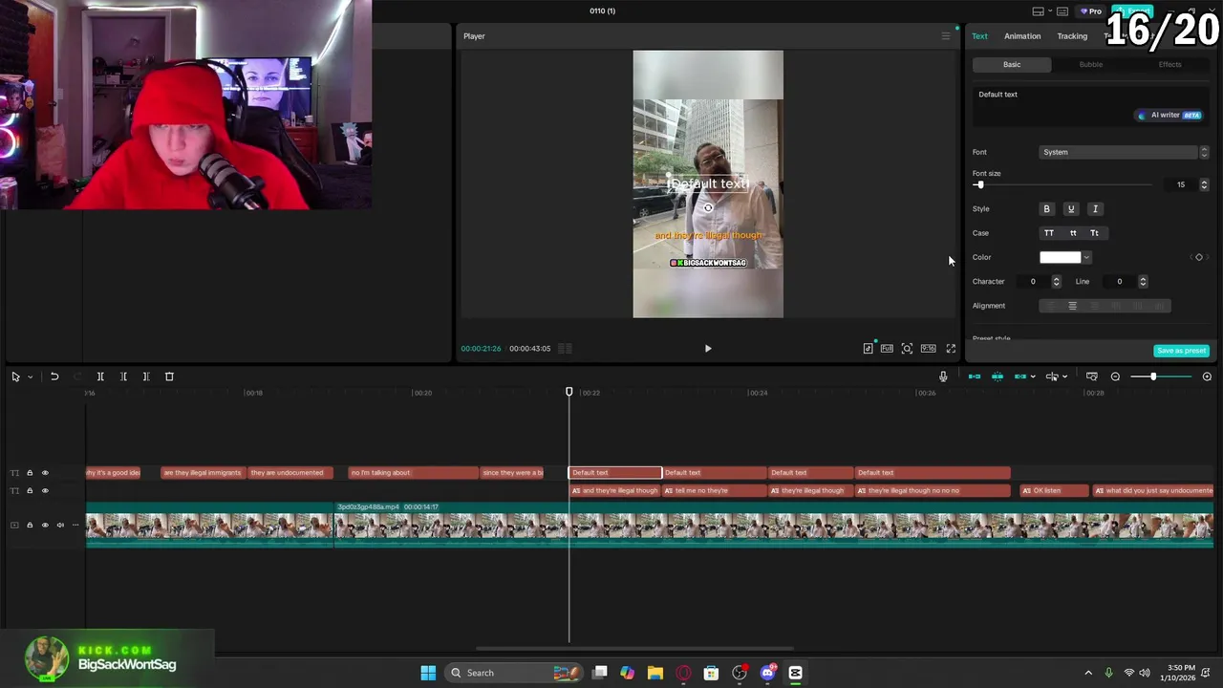Click the center text alignment icon

1072,306
